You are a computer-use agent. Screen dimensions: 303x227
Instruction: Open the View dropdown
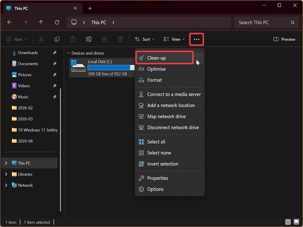(174, 39)
